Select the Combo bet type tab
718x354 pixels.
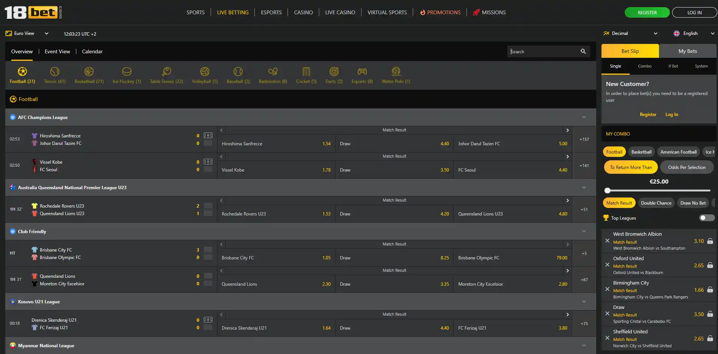point(644,66)
